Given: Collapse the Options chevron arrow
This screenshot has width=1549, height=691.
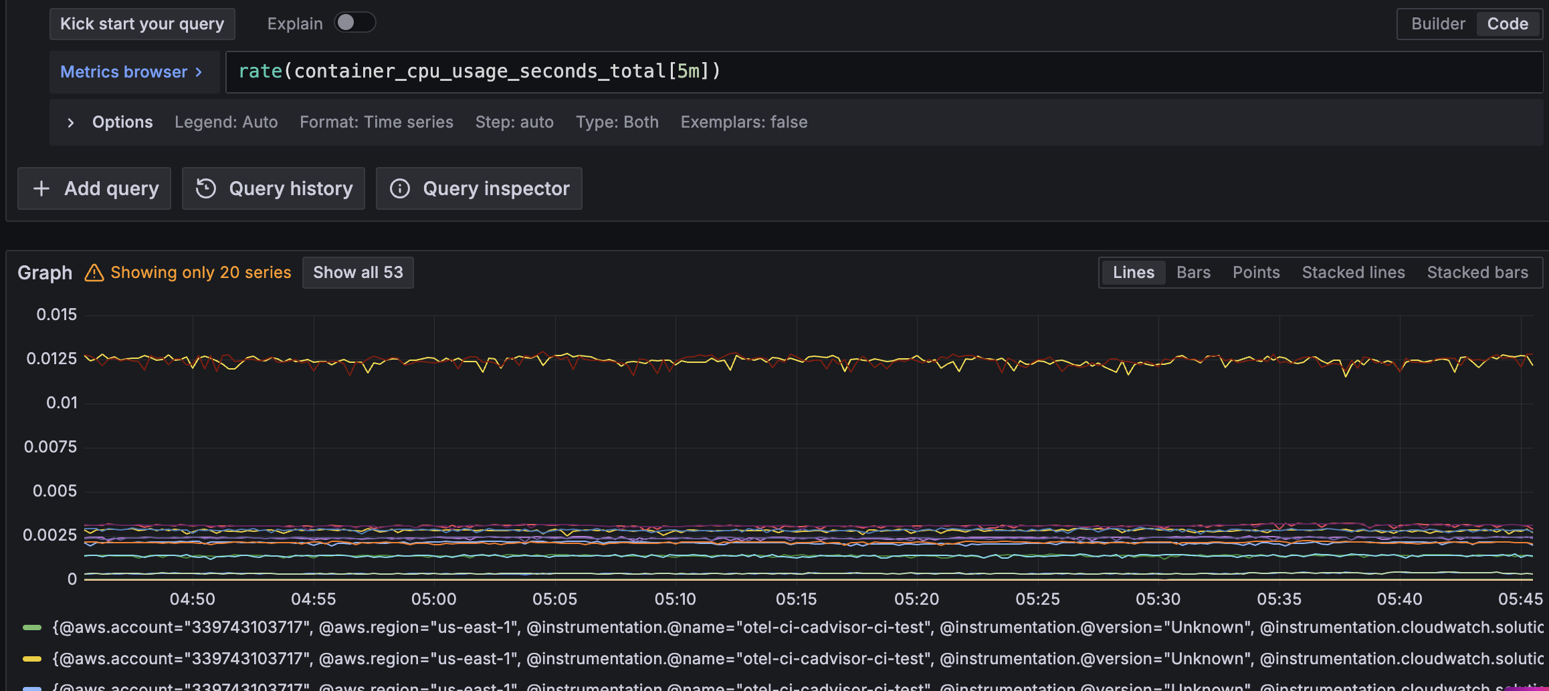Looking at the screenshot, I should click(71, 122).
